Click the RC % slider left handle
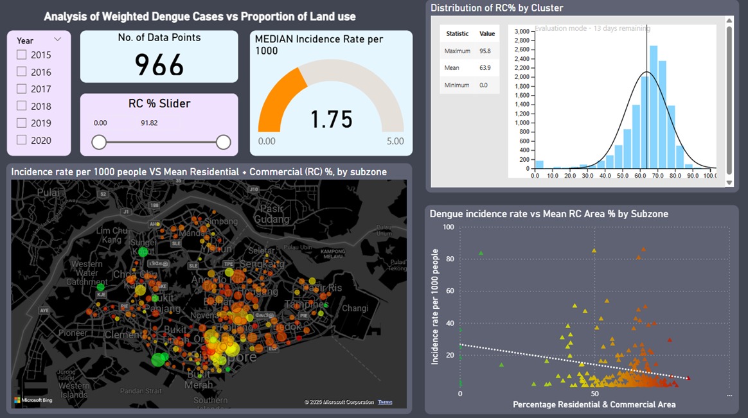Screen dimensions: 748x418 point(99,142)
